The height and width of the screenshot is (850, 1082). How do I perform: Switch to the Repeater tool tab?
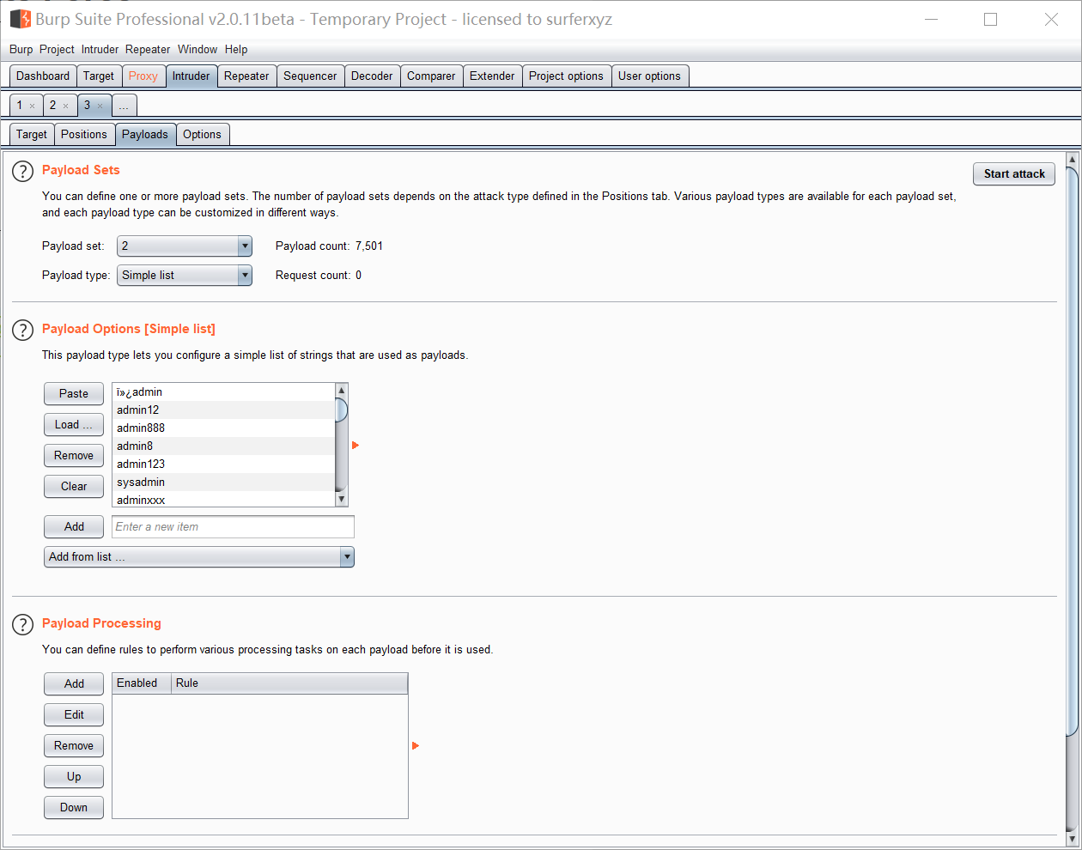click(246, 76)
